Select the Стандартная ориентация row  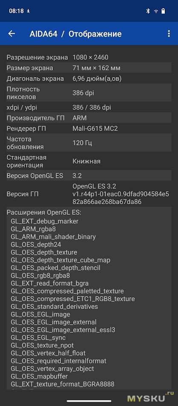tap(89, 161)
